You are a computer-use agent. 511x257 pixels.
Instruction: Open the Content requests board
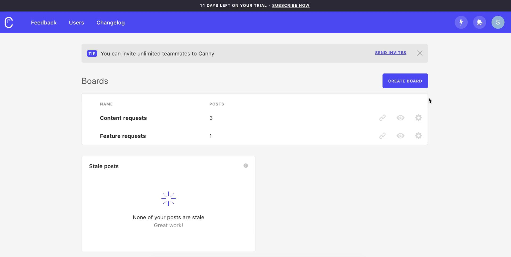coord(123,118)
